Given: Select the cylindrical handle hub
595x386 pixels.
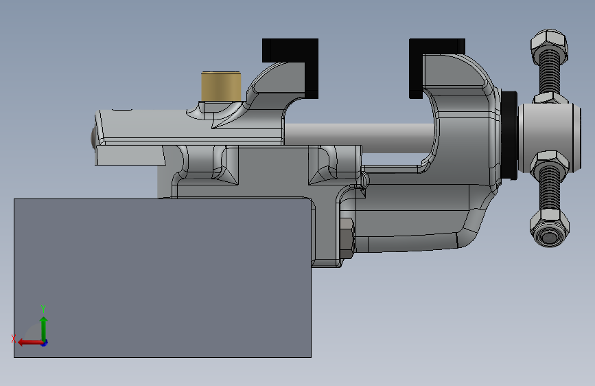Looking at the screenshot, I should (x=550, y=137).
